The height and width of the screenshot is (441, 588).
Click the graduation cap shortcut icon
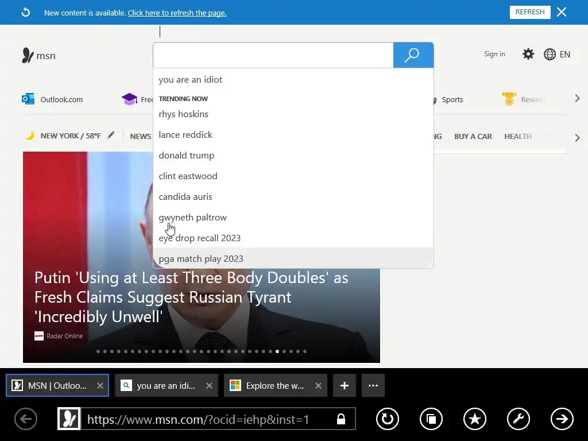(129, 99)
